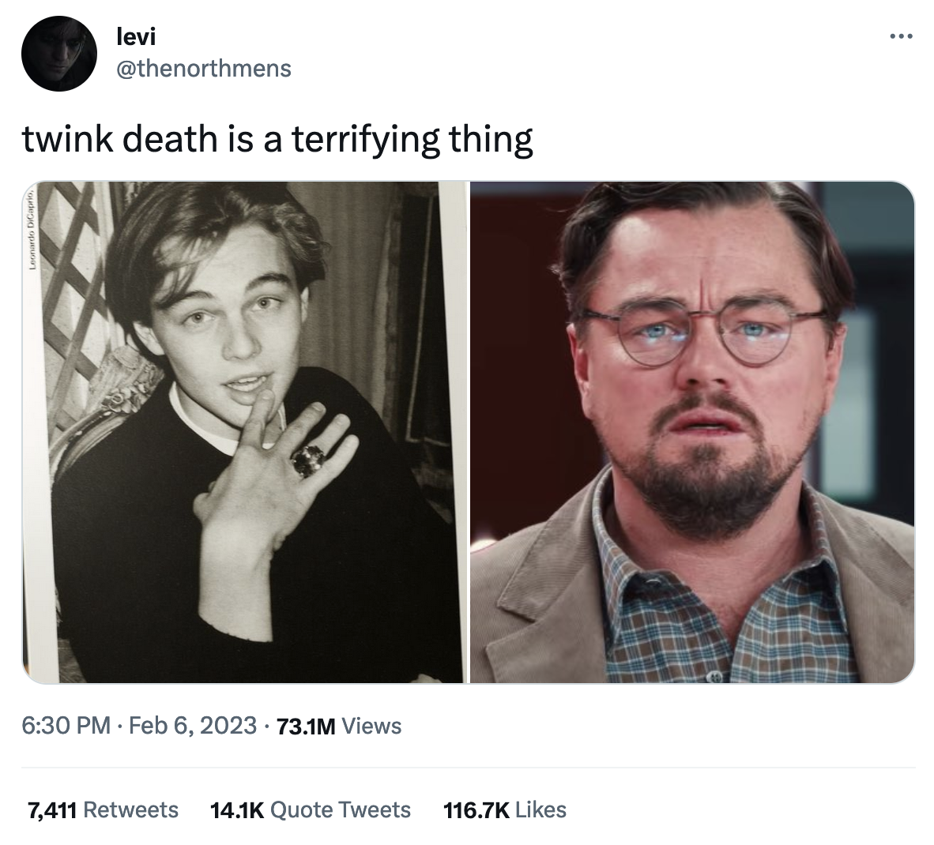Open the 14.1K Quote Tweets list
Image resolution: width=934 pixels, height=845 pixels.
(311, 809)
